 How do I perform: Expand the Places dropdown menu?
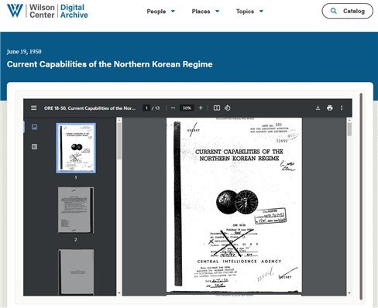click(205, 12)
